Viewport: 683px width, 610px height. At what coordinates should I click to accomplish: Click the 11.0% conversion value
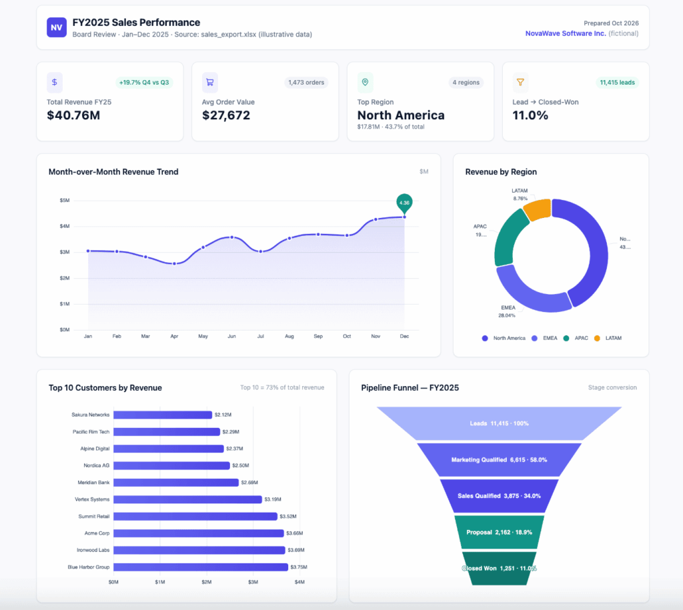(530, 115)
